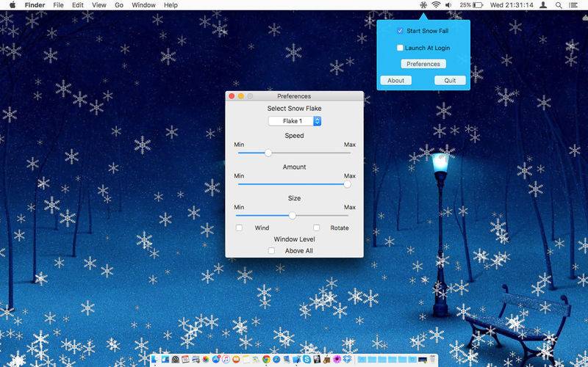Click the Amount slider knob
Image resolution: width=588 pixels, height=367 pixels.
(347, 184)
